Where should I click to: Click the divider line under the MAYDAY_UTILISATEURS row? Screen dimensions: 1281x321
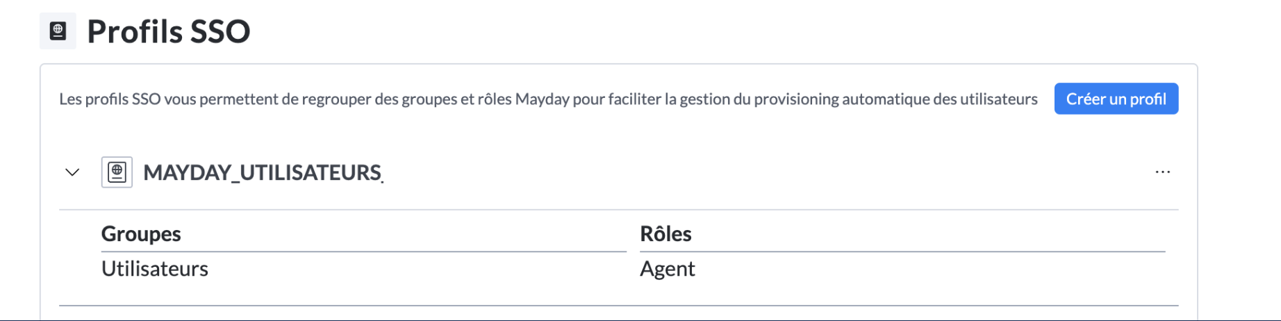click(x=618, y=209)
